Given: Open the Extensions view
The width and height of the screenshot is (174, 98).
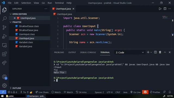Looking at the screenshot, I should (4, 54).
